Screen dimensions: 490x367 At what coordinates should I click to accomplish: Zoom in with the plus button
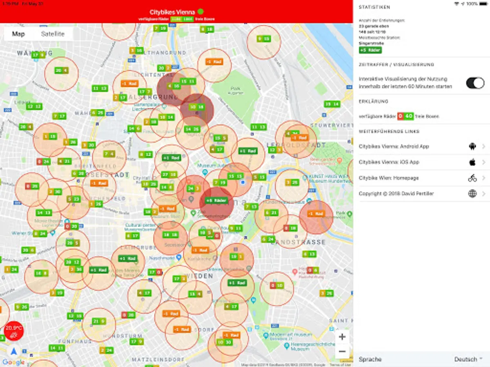[342, 337]
